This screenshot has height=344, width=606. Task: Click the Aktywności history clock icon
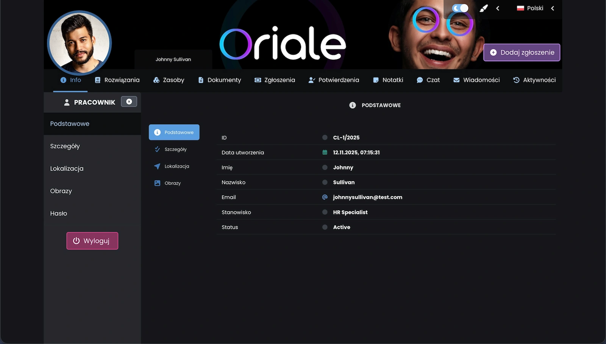[516, 80]
